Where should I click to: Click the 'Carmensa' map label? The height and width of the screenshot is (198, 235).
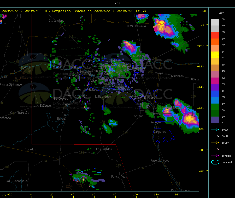click(x=160, y=132)
